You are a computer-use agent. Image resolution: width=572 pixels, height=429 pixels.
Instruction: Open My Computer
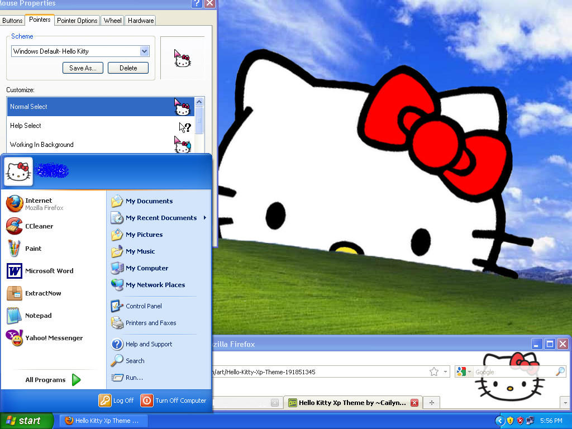click(146, 268)
